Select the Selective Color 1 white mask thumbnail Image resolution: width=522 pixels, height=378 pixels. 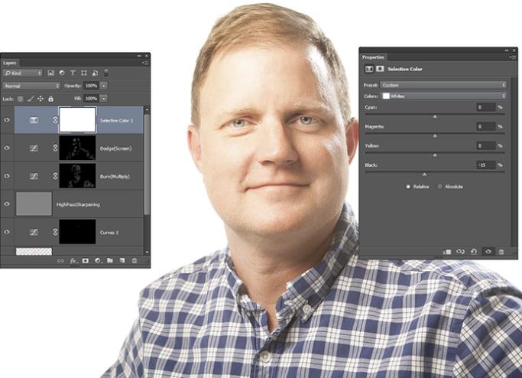[77, 119]
